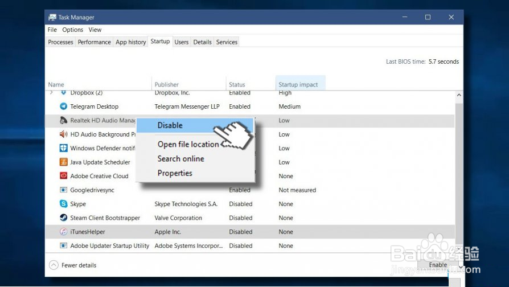509x287 pixels.
Task: Switch to the Performance tab
Action: point(94,42)
